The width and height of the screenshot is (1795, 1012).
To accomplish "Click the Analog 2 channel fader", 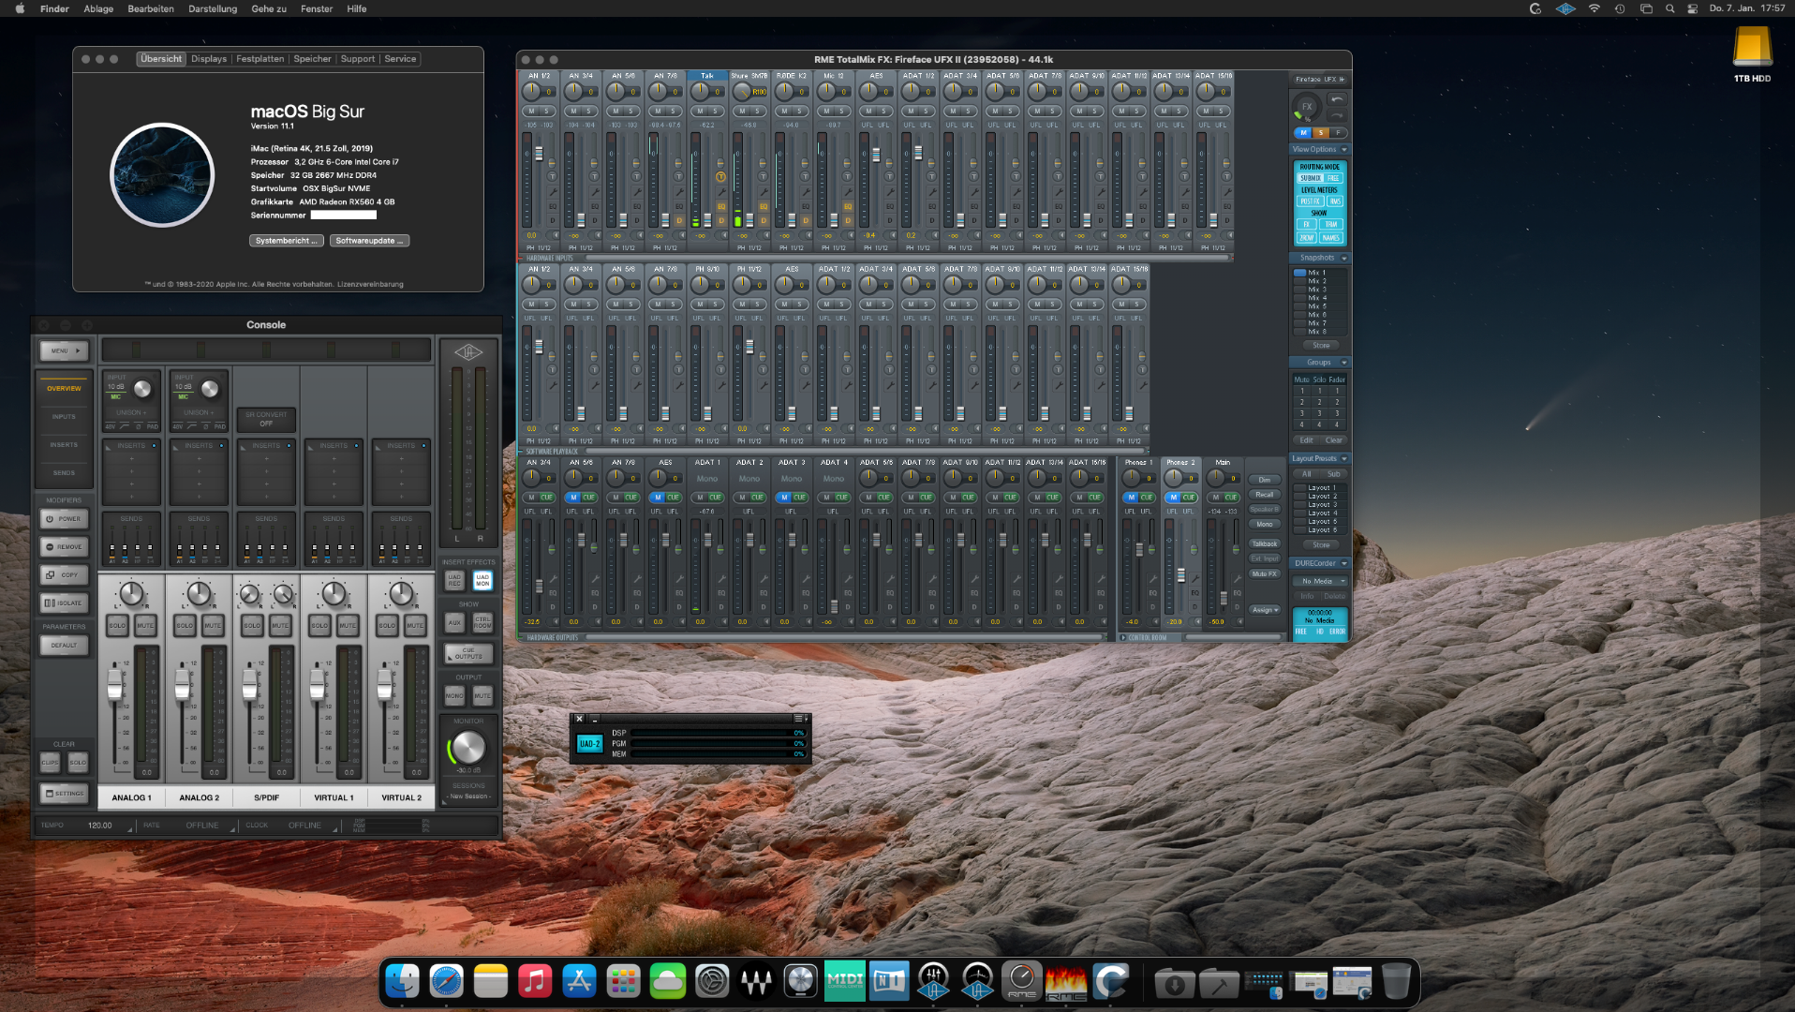I will (x=183, y=686).
